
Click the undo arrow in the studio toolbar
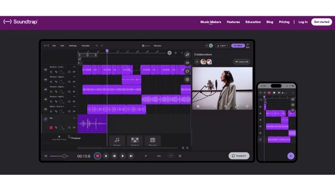[x=97, y=46]
